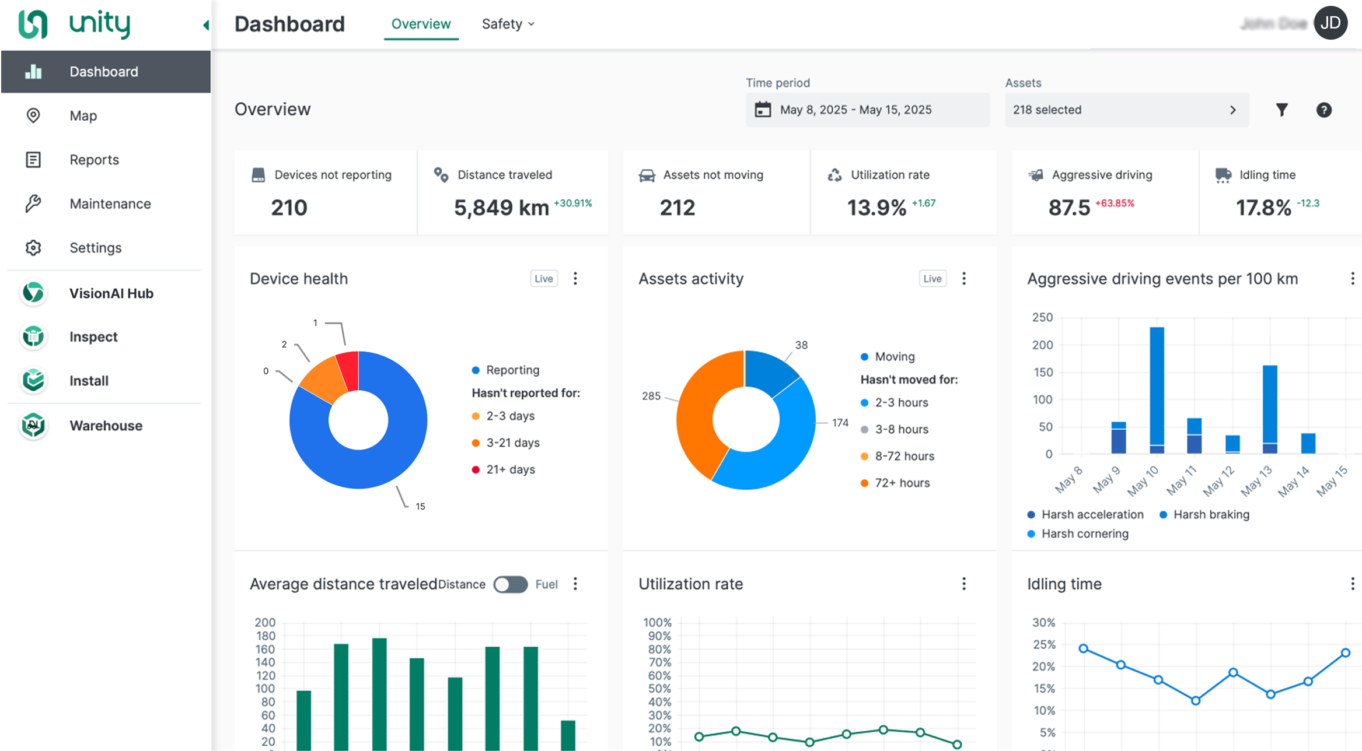Open Device health three-dot menu
The width and height of the screenshot is (1362, 751).
coord(575,279)
